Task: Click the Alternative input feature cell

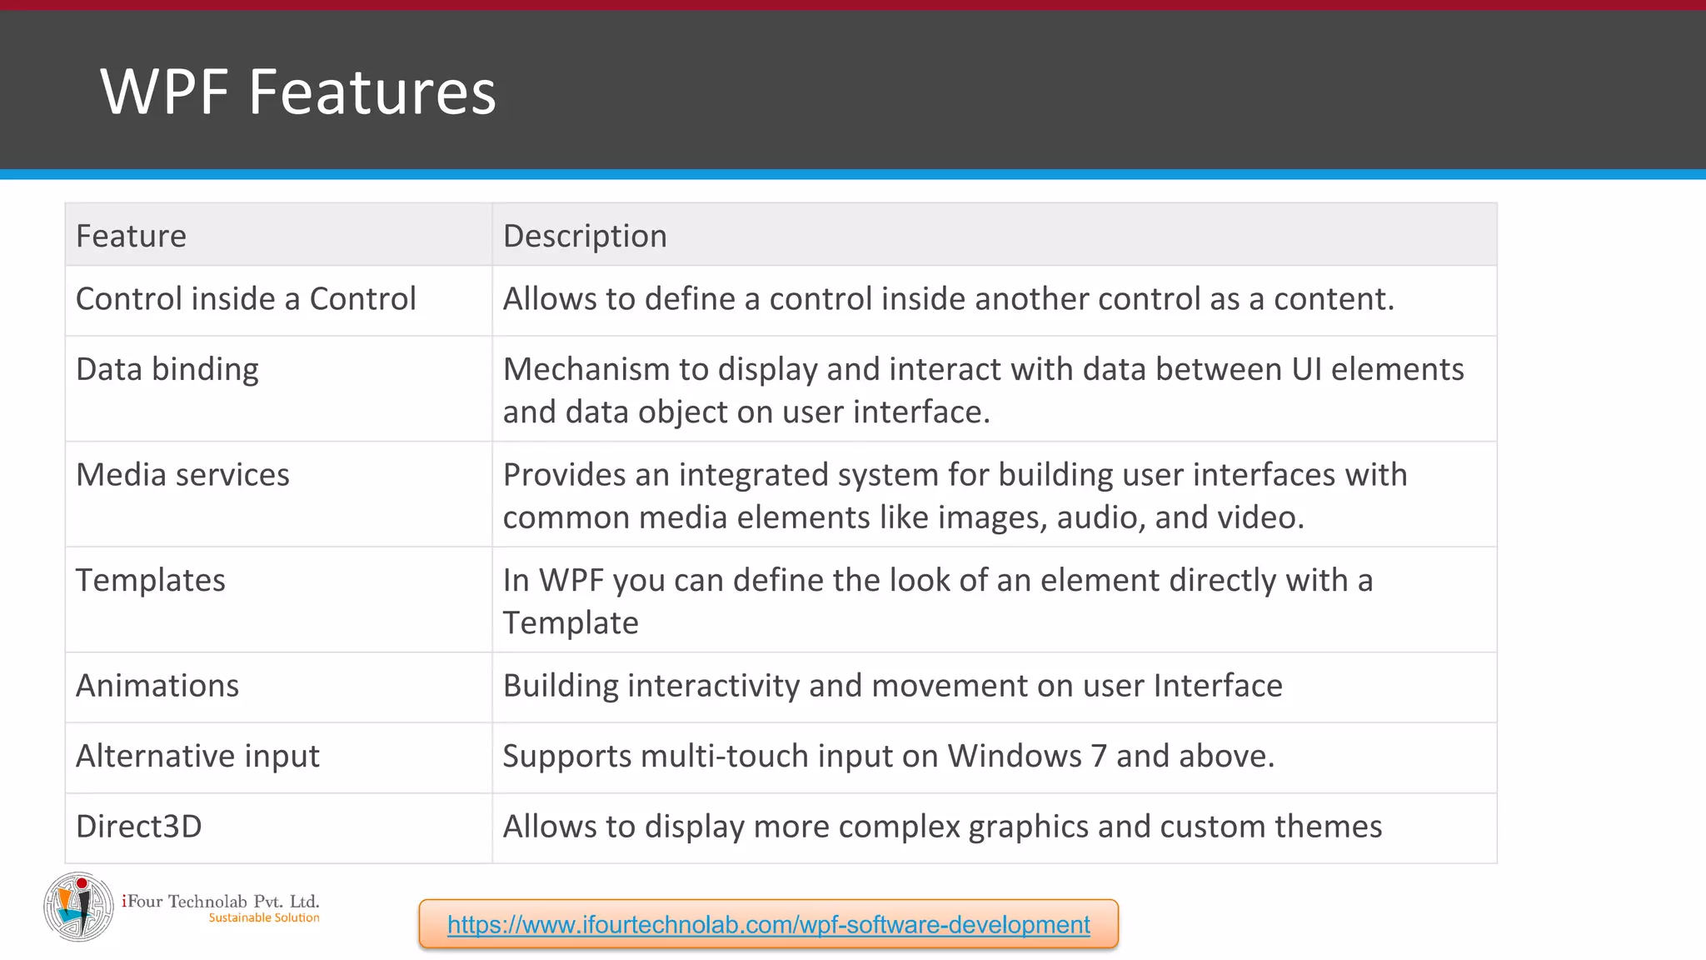Action: (279, 758)
